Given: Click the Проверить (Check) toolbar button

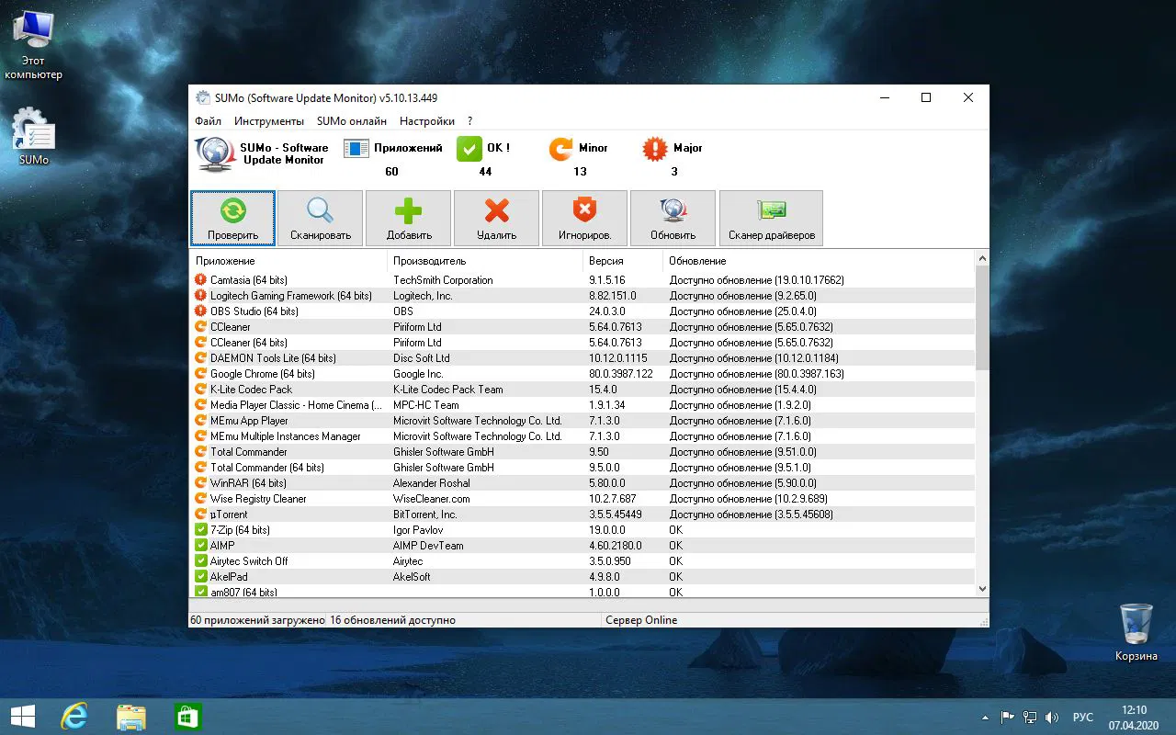Looking at the screenshot, I should (233, 218).
